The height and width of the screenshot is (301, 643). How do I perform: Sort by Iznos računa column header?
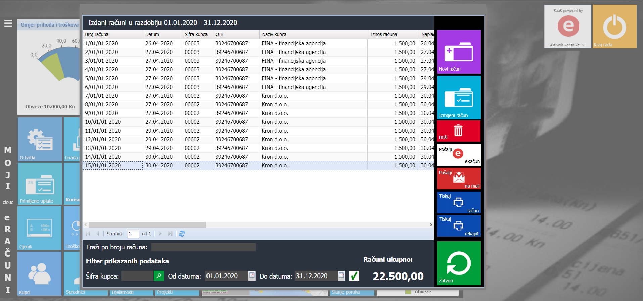tap(393, 34)
